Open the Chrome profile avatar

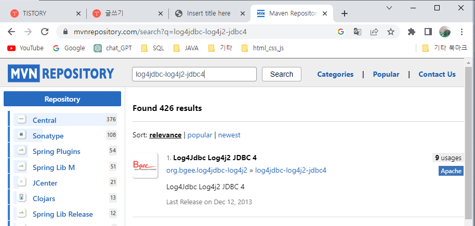445,32
